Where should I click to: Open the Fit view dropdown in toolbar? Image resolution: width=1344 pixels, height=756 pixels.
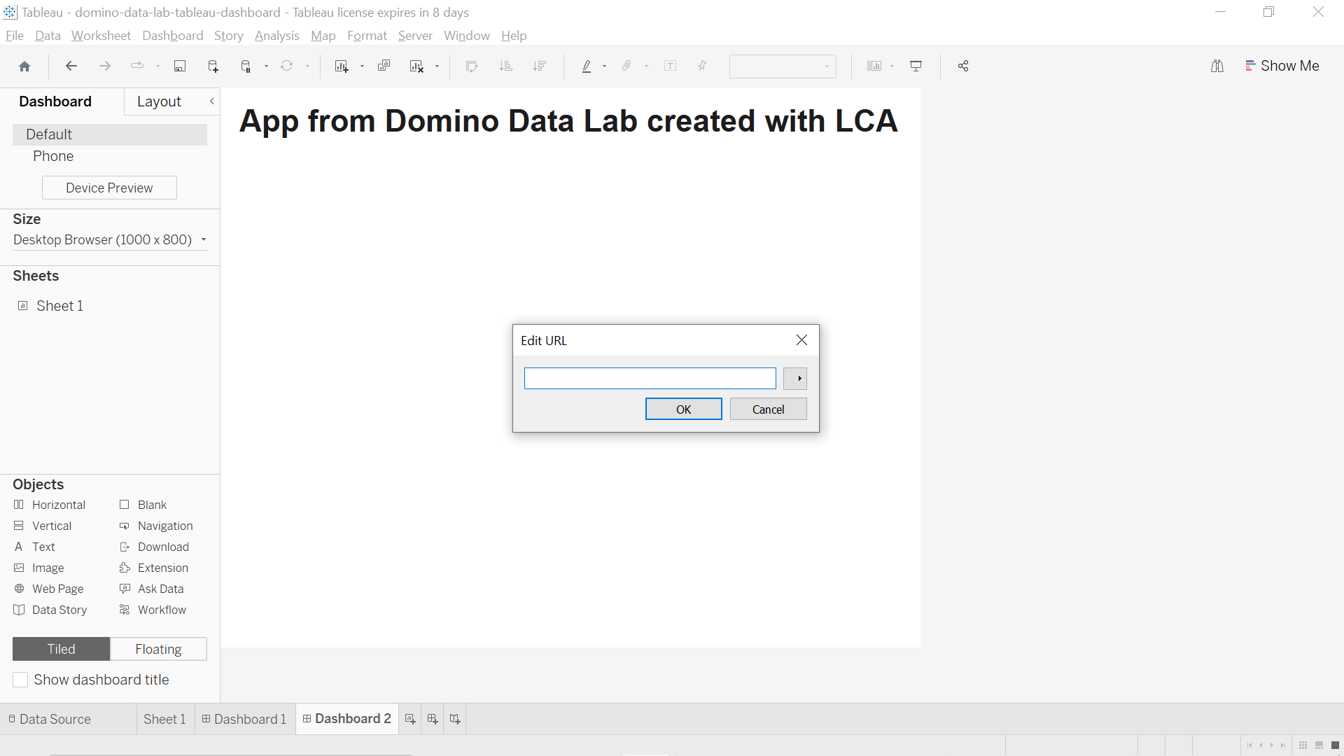pos(783,66)
